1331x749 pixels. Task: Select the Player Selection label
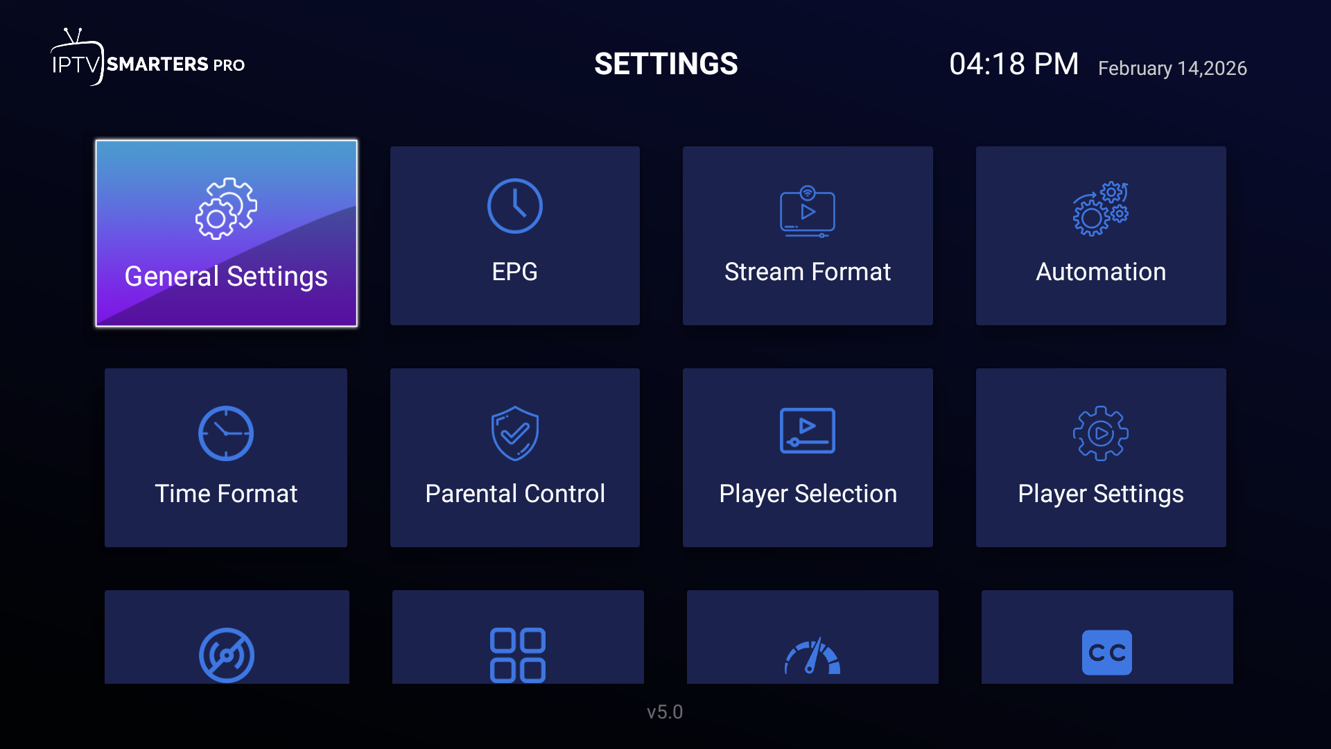click(x=808, y=494)
